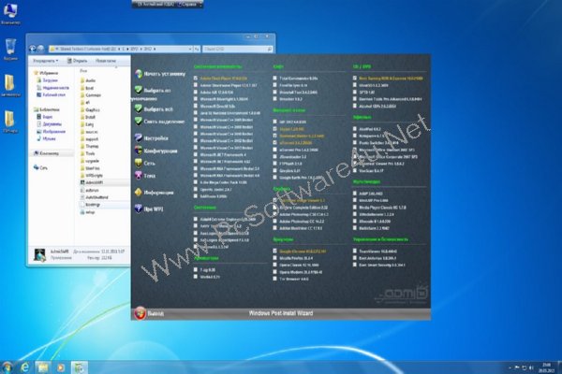The image size is (562, 374).
Task: Tick the Microsoft Silverlight checkbox
Action: click(x=196, y=99)
